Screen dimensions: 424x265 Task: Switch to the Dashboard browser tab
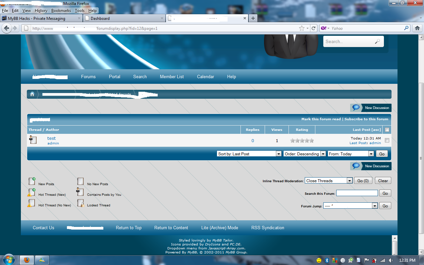(x=124, y=18)
